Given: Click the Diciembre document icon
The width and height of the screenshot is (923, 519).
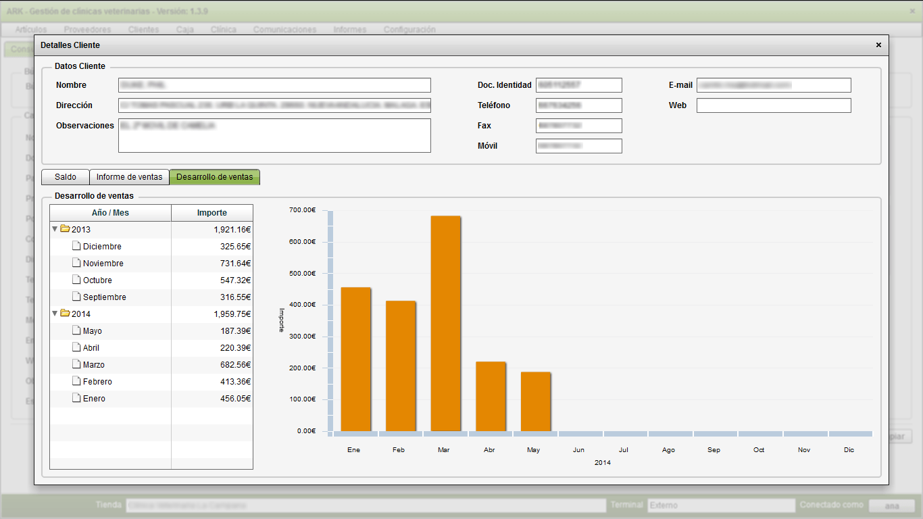Looking at the screenshot, I should click(76, 246).
